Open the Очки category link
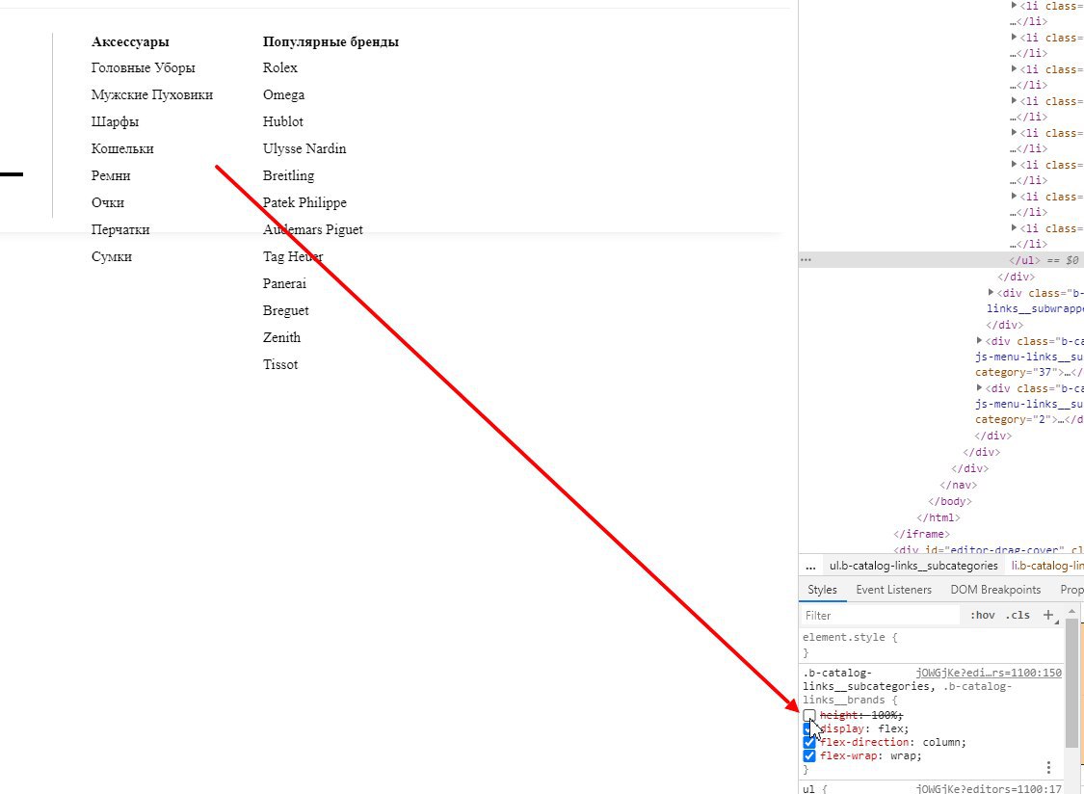This screenshot has width=1084, height=794. 108,202
